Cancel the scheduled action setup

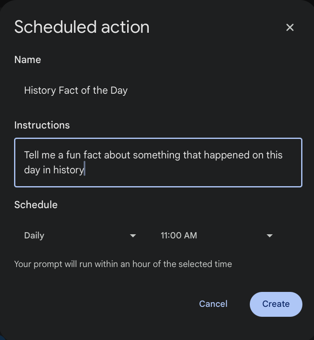[x=213, y=304]
